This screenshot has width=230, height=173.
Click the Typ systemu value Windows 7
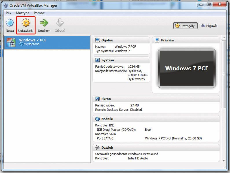coord(122,51)
